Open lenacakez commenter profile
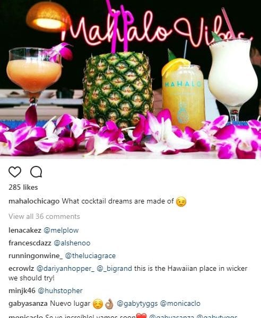This screenshot has height=318, width=261. (x=25, y=230)
